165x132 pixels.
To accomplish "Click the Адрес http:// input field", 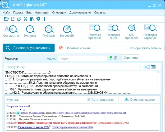I will [x=83, y=58].
